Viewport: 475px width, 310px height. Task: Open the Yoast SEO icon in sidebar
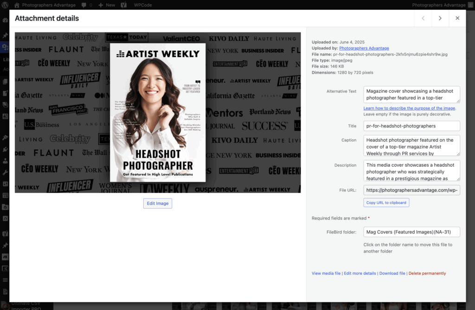[x=5, y=234]
